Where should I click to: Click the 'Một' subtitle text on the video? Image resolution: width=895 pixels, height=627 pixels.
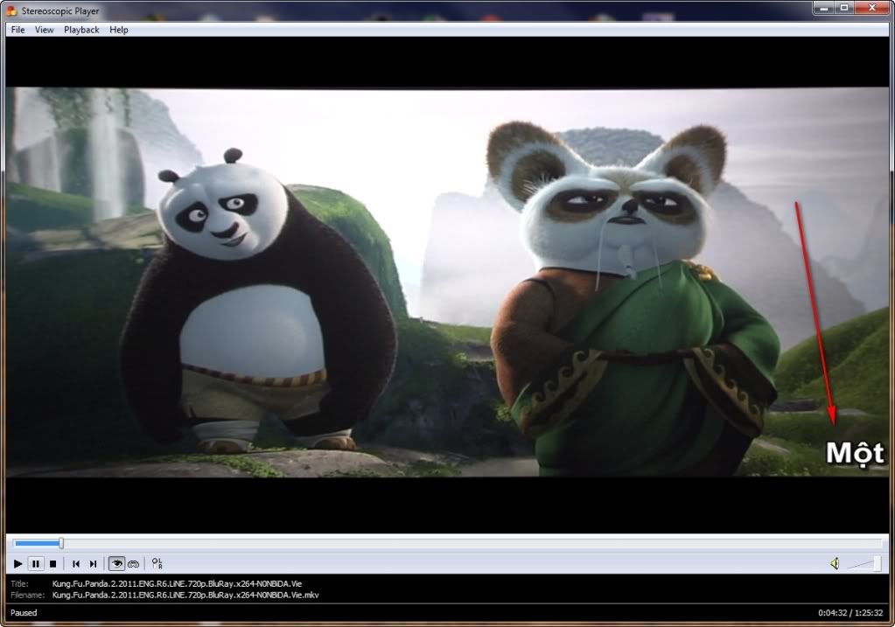(x=855, y=452)
